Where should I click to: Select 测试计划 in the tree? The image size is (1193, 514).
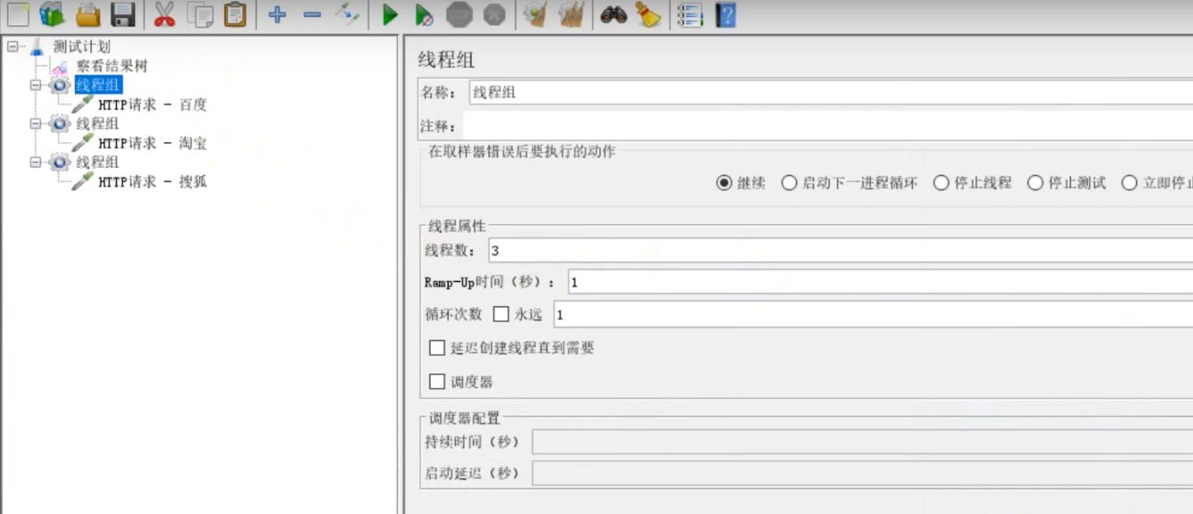pyautogui.click(x=82, y=47)
